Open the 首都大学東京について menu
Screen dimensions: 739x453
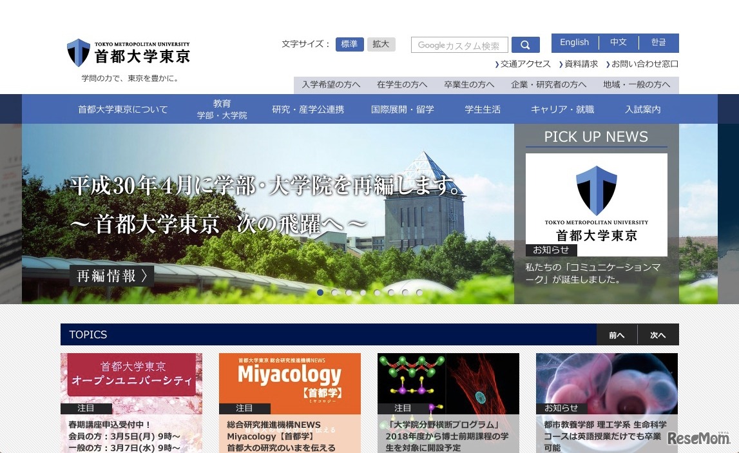(x=122, y=110)
